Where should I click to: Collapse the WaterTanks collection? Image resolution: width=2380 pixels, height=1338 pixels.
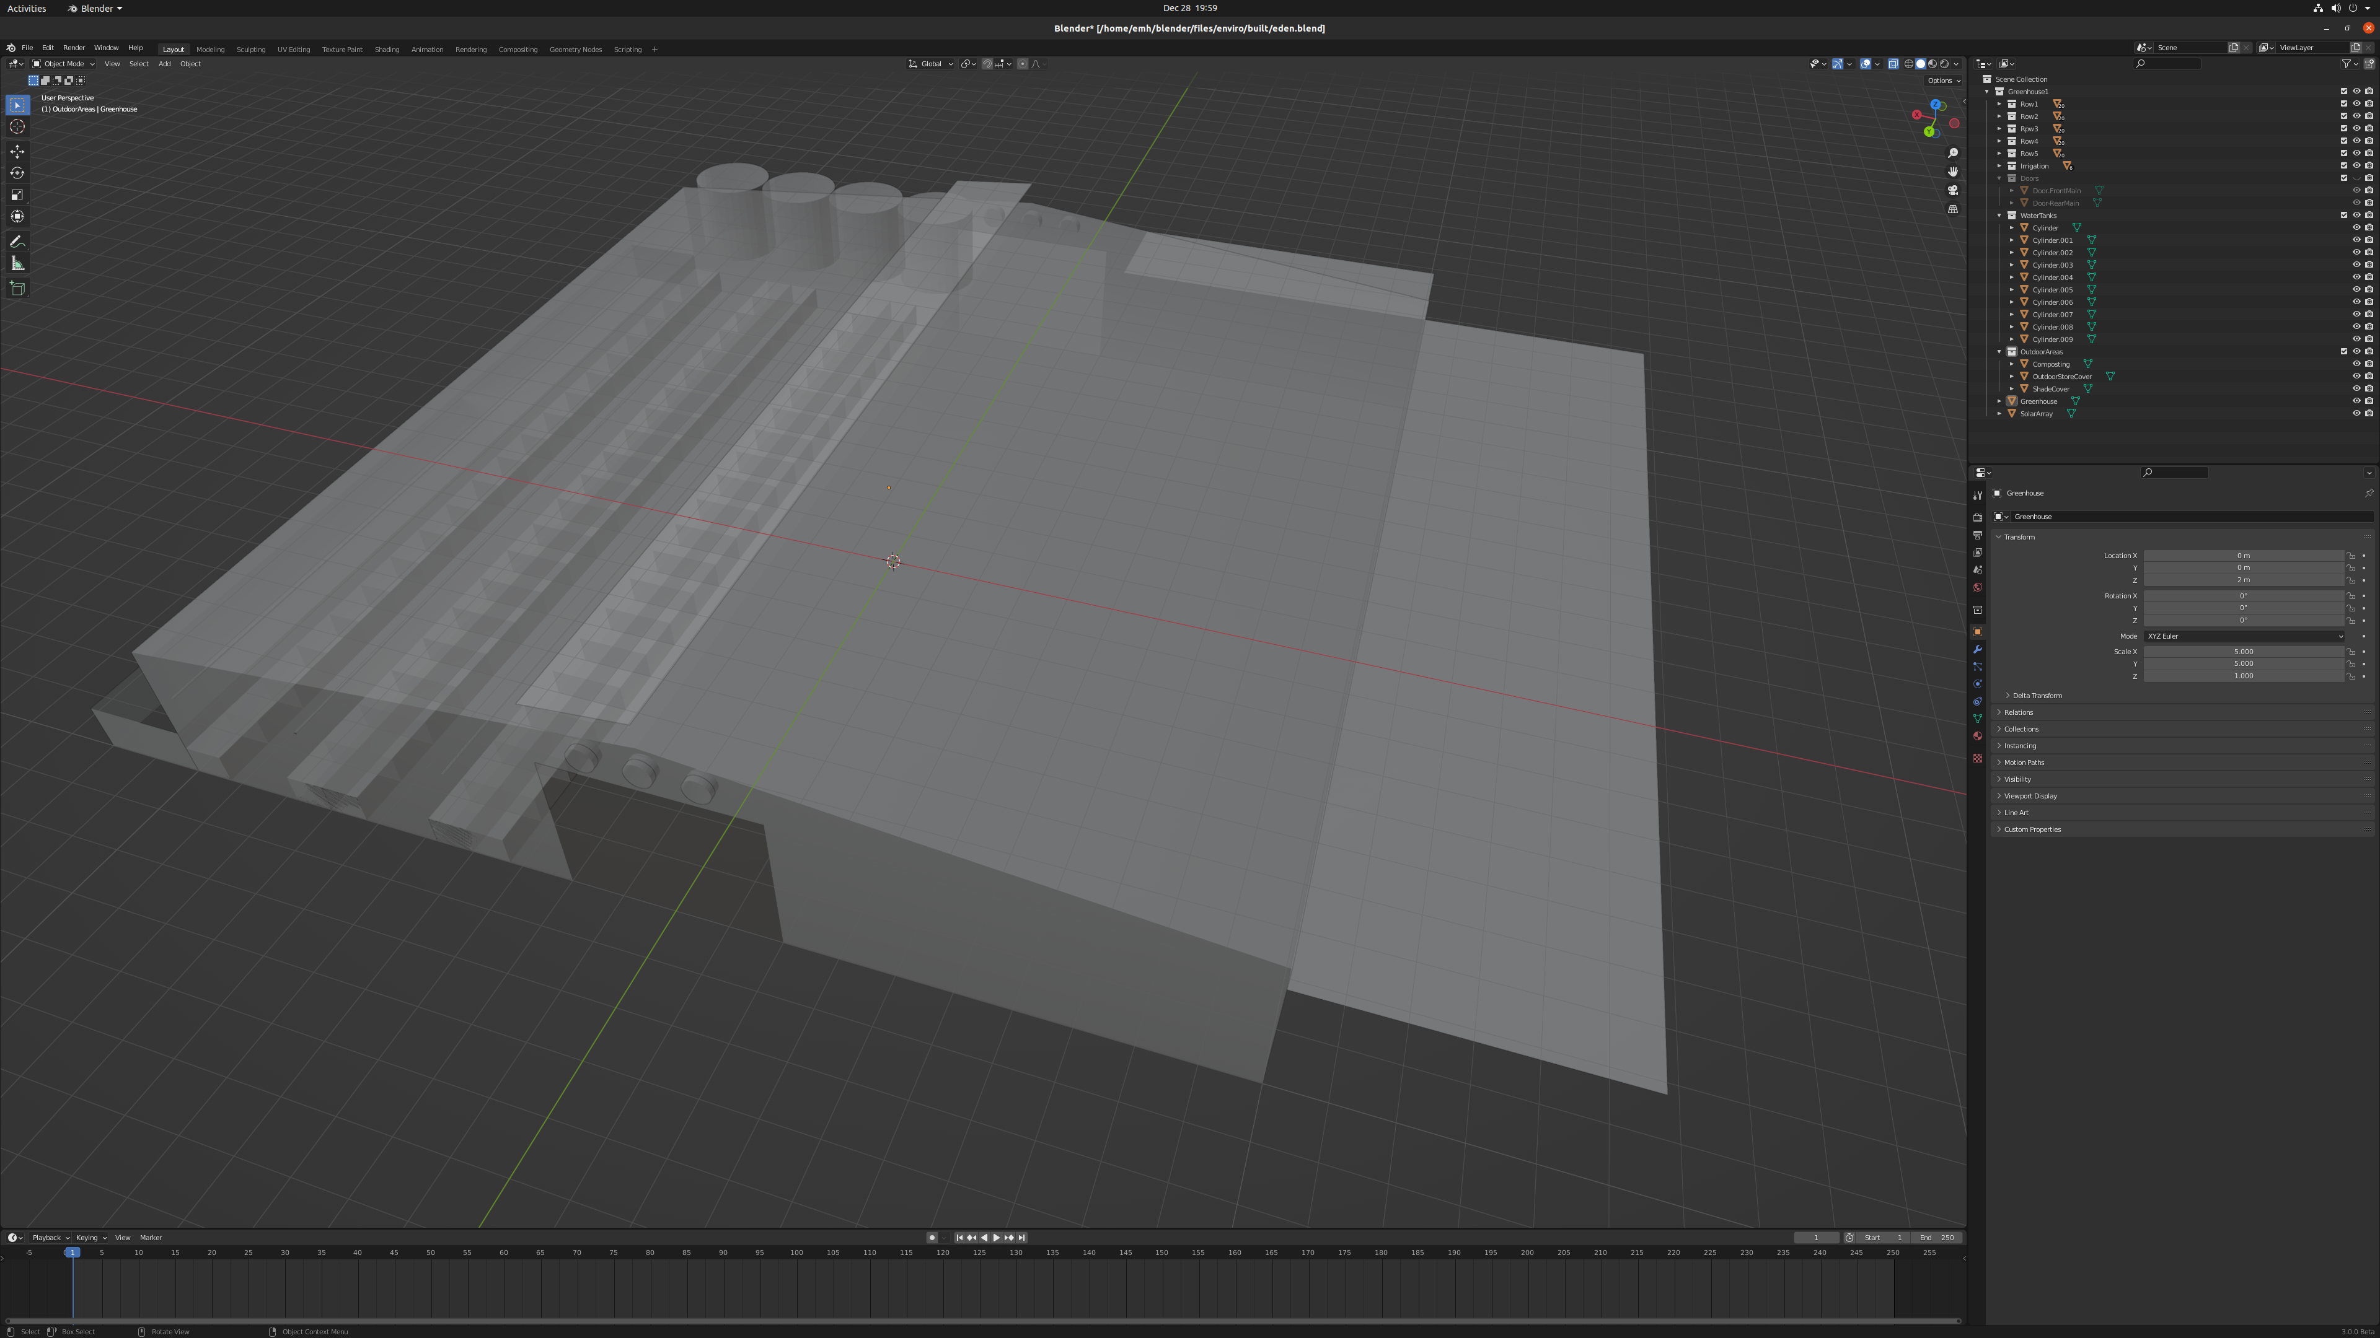tap(1999, 215)
